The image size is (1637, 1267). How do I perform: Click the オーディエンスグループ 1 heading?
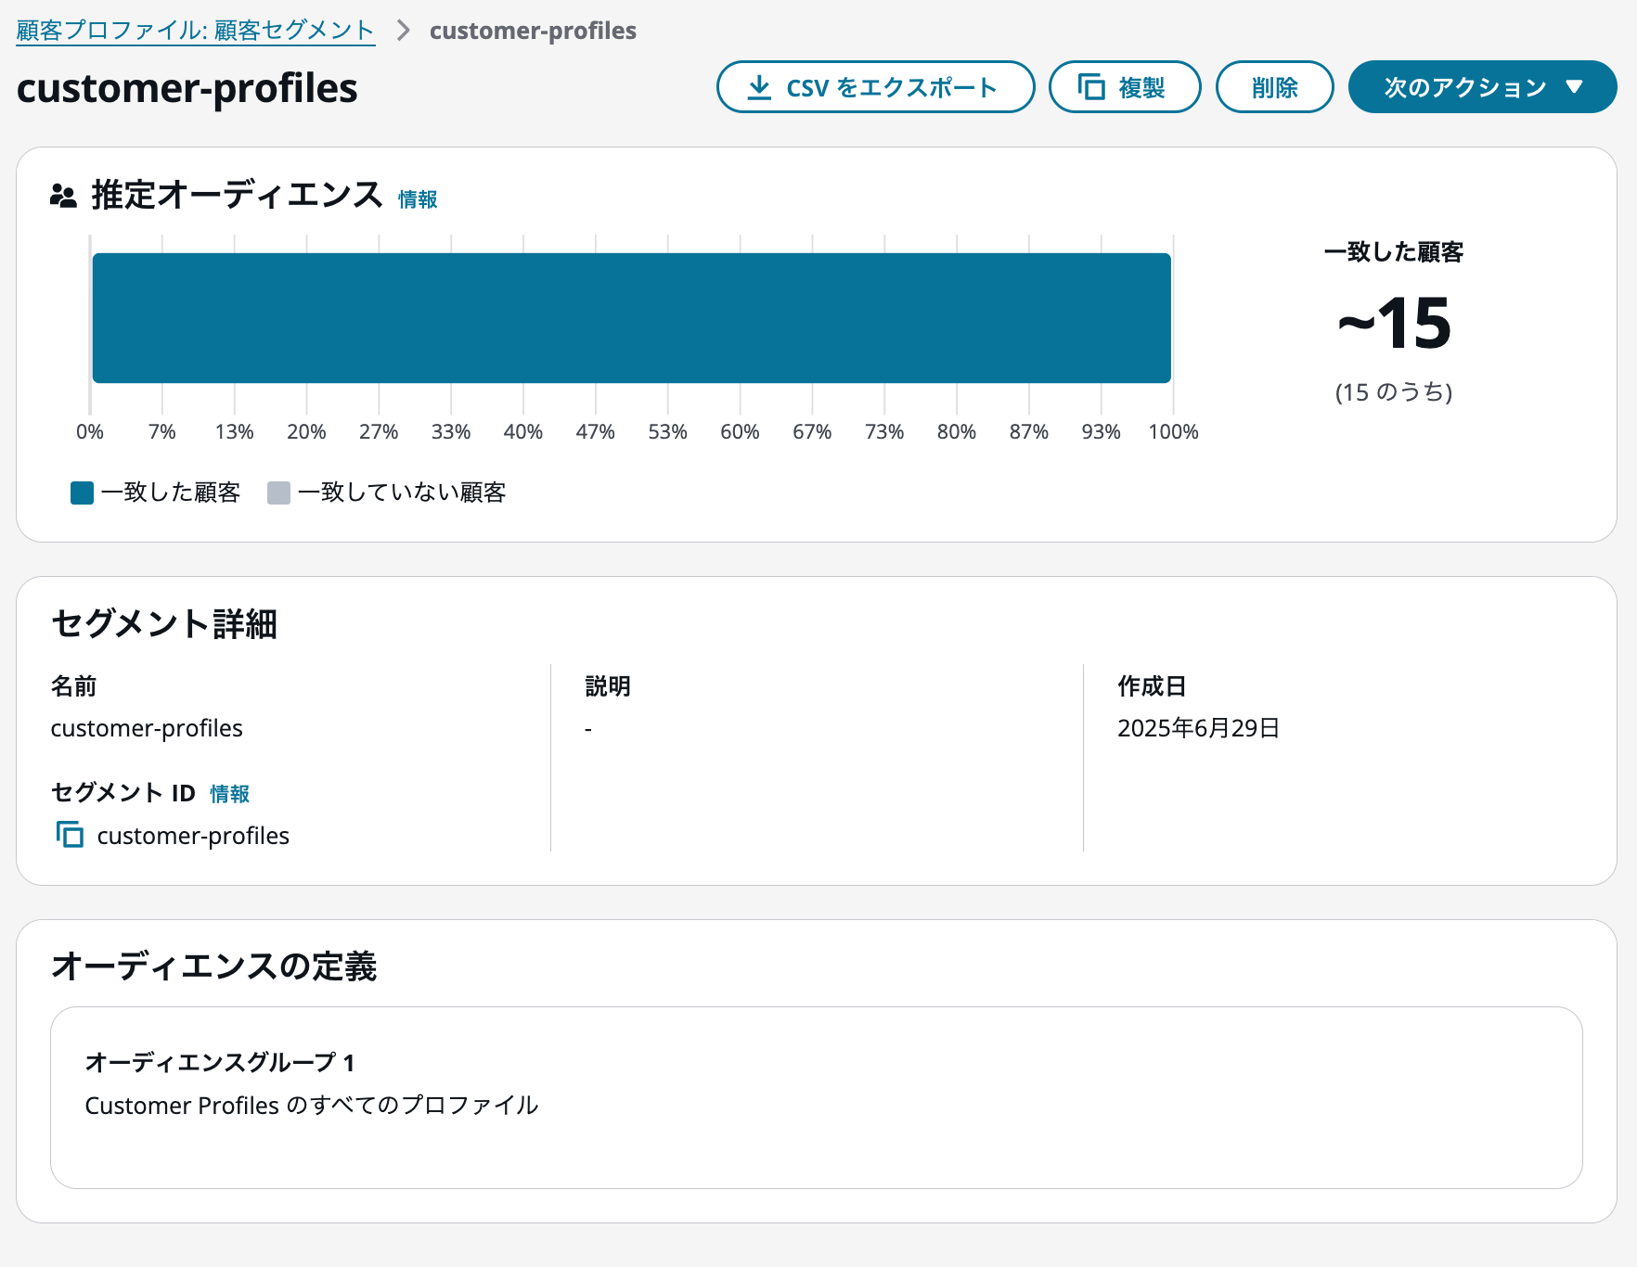point(220,1062)
